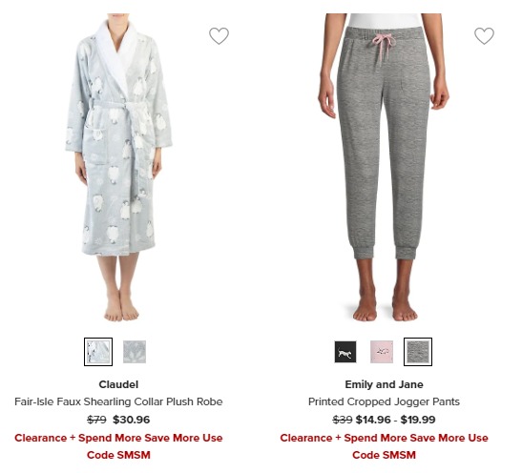This screenshot has height=473, width=522.
Task: View the plush robe product image
Action: coord(118,167)
